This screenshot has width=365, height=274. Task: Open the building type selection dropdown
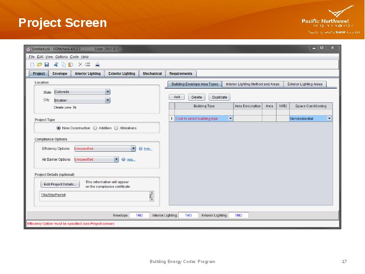230,119
